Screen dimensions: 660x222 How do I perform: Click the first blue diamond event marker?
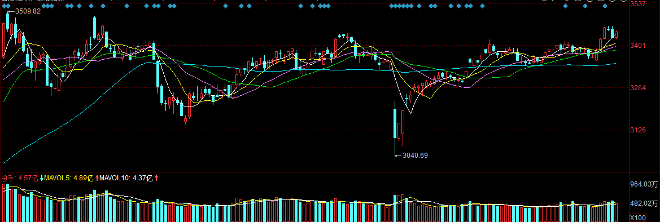pyautogui.click(x=4, y=6)
